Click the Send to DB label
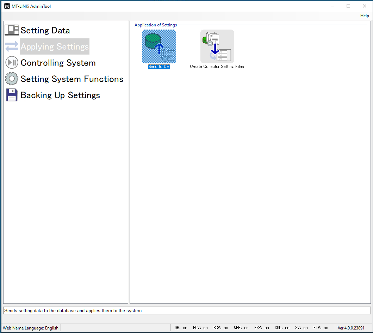The image size is (373, 333). (159, 67)
